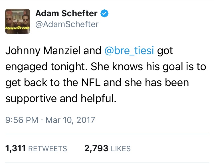Click the @AdamSchefter handle
The image size is (214, 164).
coord(66,25)
